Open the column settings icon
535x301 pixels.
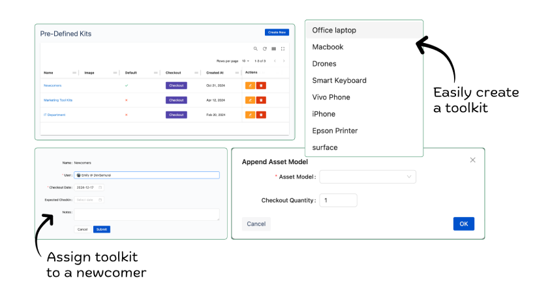pos(273,49)
